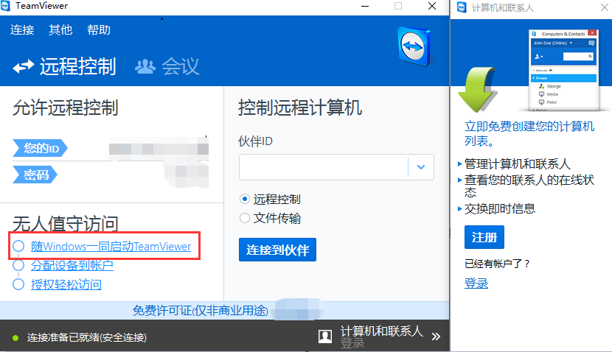The width and height of the screenshot is (612, 352).
Task: Close the 计算机和联系人 window
Action: 604,7
